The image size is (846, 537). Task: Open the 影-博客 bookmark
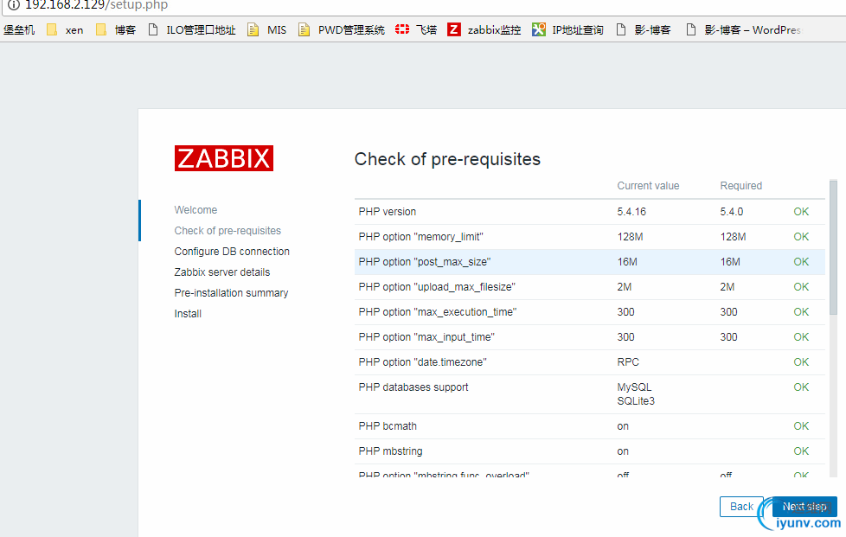click(x=644, y=29)
